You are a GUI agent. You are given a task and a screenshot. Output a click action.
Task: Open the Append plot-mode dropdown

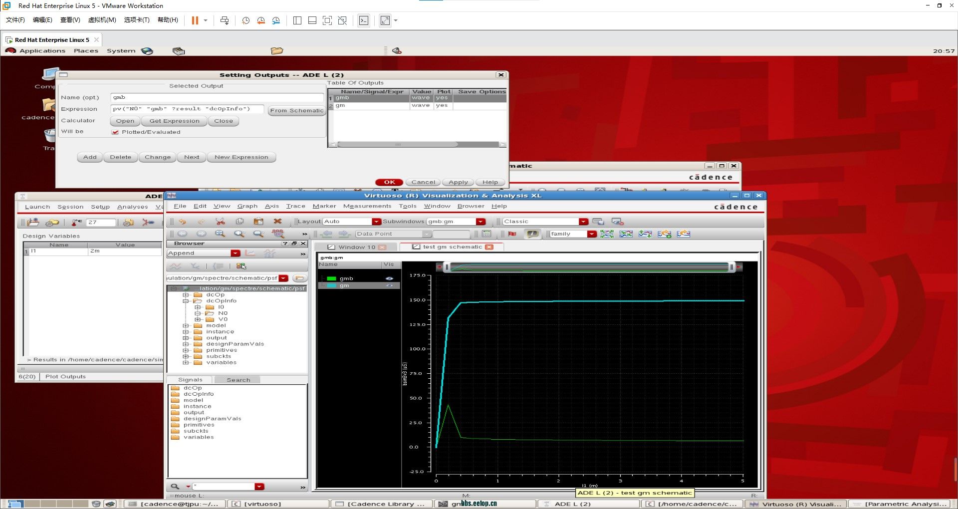[236, 253]
